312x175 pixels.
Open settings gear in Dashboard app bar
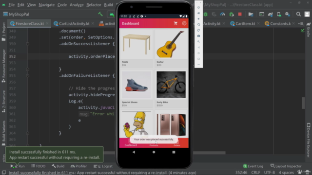(x=184, y=23)
